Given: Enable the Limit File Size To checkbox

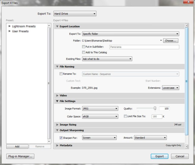Looking at the screenshot, I should (x=125, y=116).
